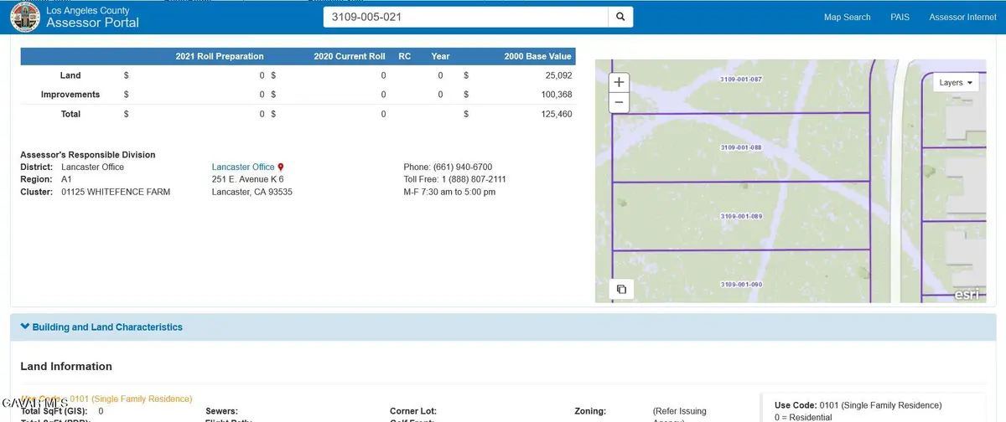Go to PAIS in the top navigation
Viewport: 1006px width, 422px height.
(900, 17)
